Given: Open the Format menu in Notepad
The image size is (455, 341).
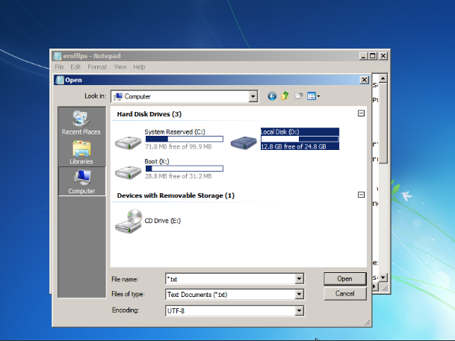Looking at the screenshot, I should [x=97, y=67].
